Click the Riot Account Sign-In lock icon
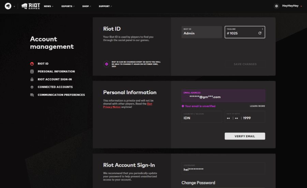Viewport: 307px width, 188px height. point(32,79)
